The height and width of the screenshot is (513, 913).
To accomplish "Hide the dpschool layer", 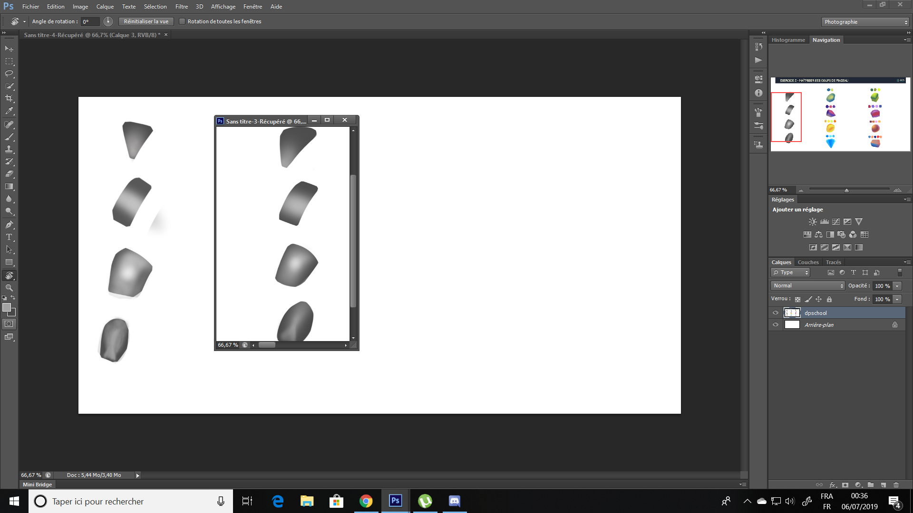I will tap(776, 313).
